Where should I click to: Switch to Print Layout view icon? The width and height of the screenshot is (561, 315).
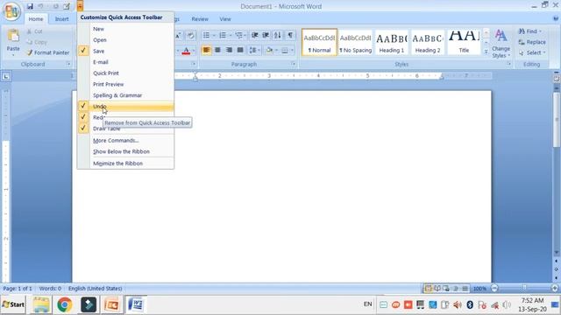pyautogui.click(x=428, y=288)
